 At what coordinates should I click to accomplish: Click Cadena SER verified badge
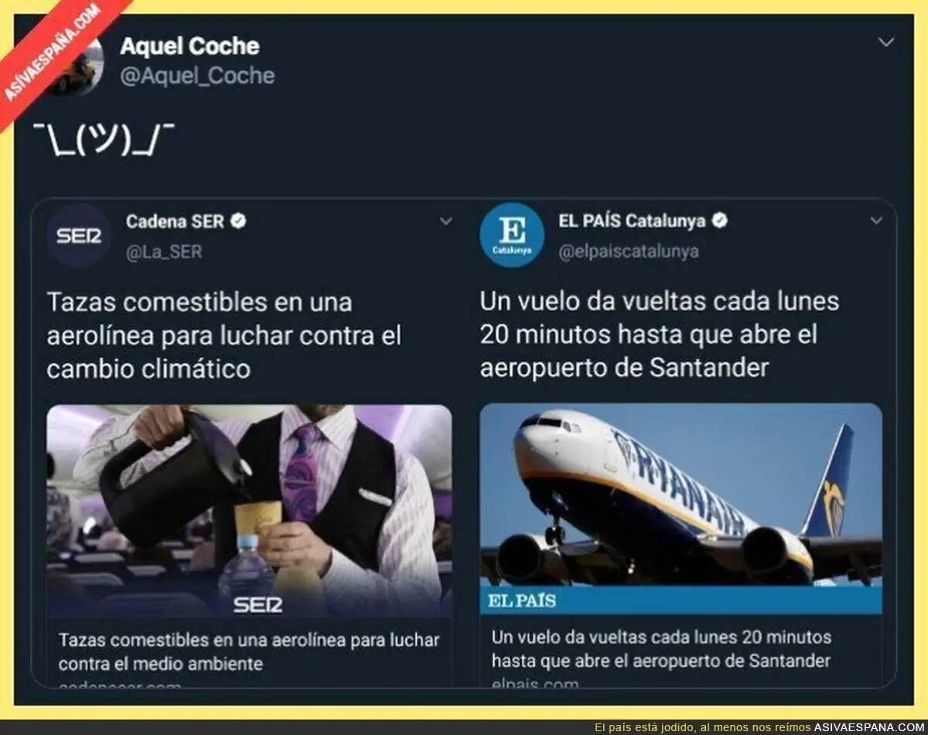tap(239, 221)
